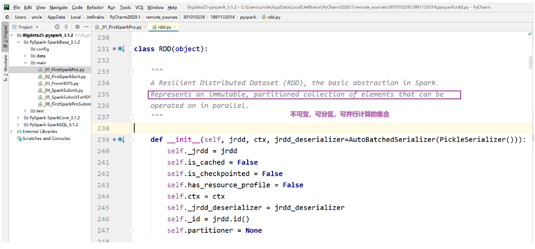Collapse the PySpark-SparkBase_3.1.2 folder
The image size is (535, 249).
click(19, 42)
